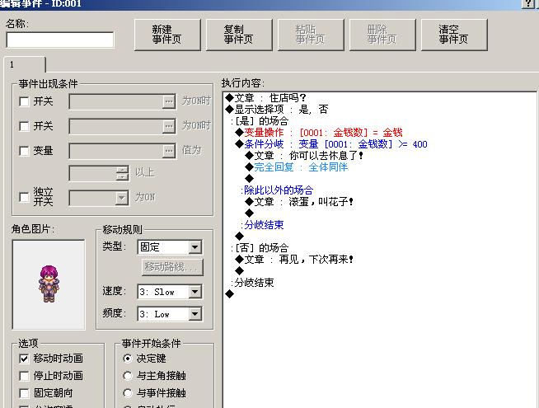
Task: Open the 速度 dropdown showing 3: Slow
Action: coord(195,292)
